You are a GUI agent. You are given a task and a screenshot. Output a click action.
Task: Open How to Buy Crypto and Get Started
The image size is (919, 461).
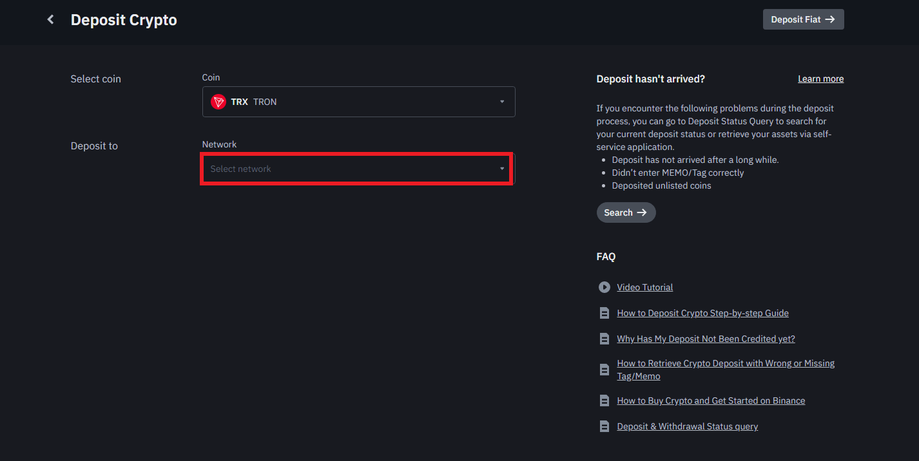711,400
